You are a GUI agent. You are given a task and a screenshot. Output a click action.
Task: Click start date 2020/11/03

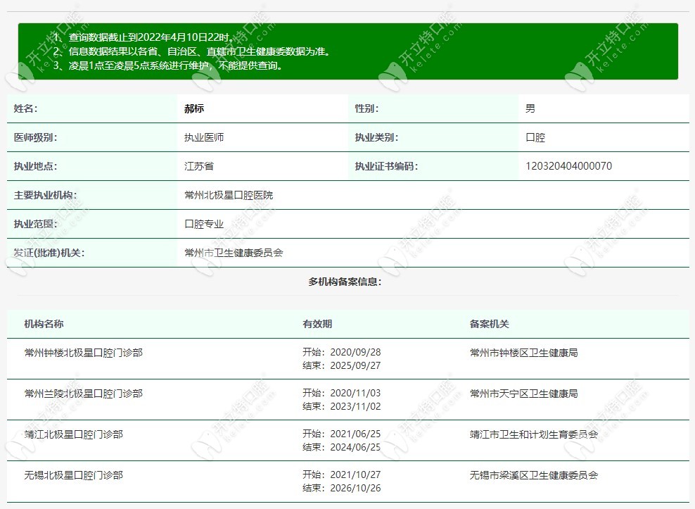coord(355,393)
